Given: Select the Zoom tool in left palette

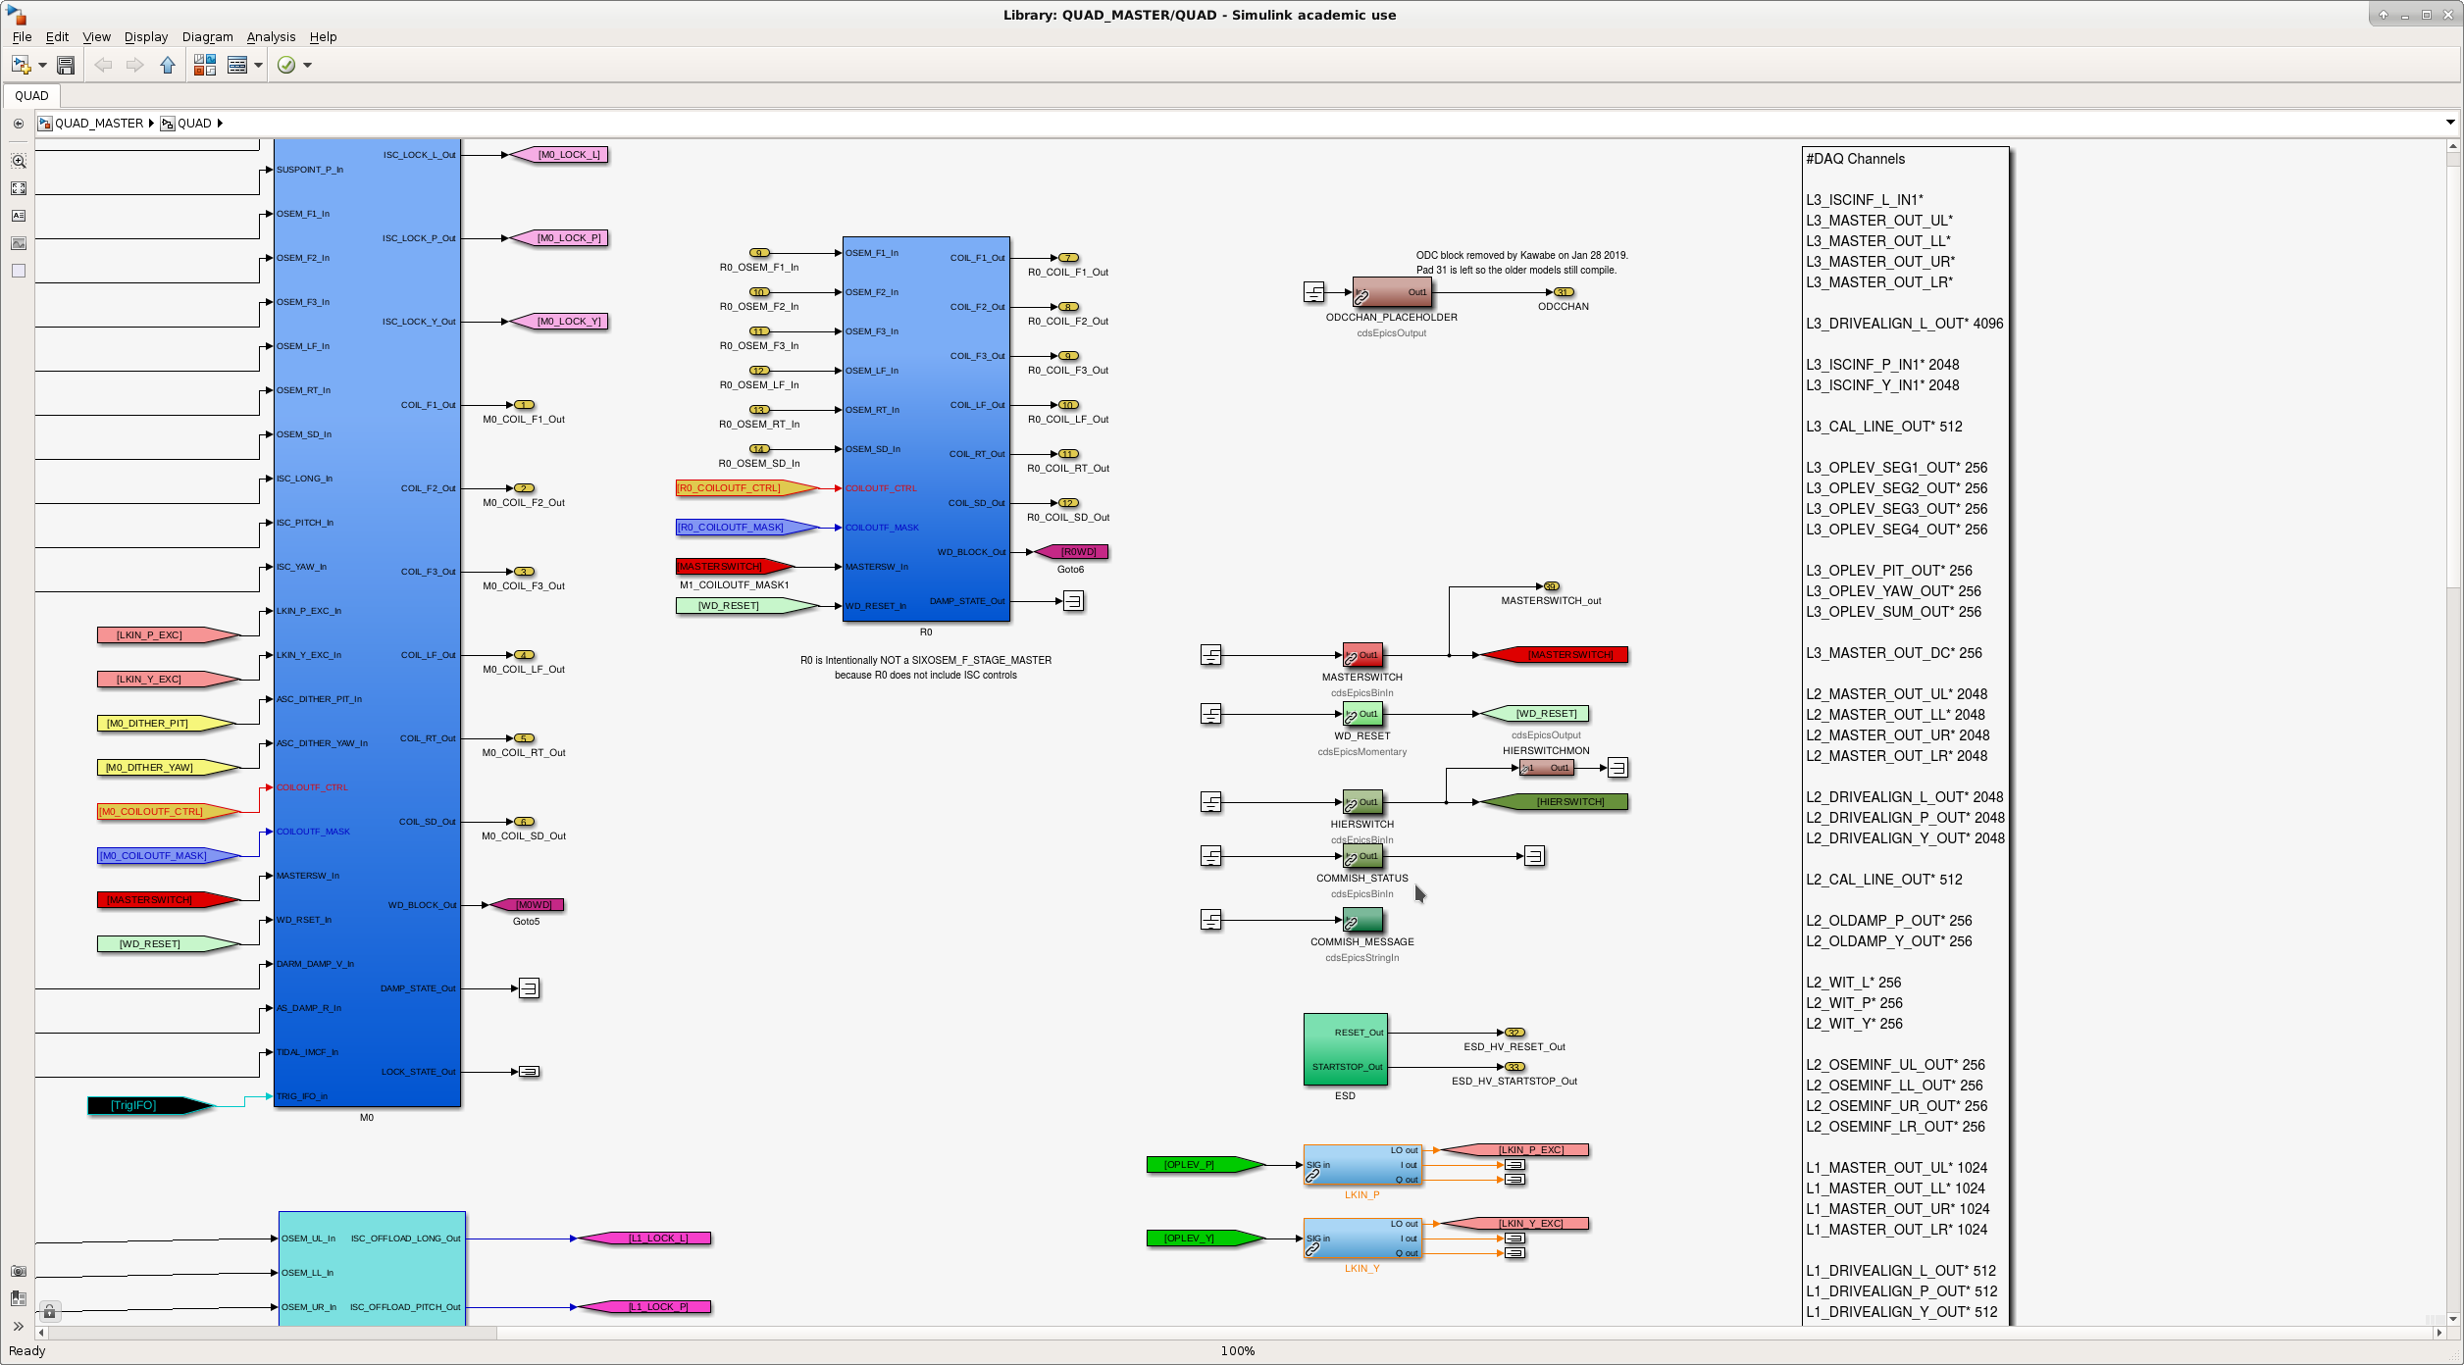Looking at the screenshot, I should tap(19, 161).
